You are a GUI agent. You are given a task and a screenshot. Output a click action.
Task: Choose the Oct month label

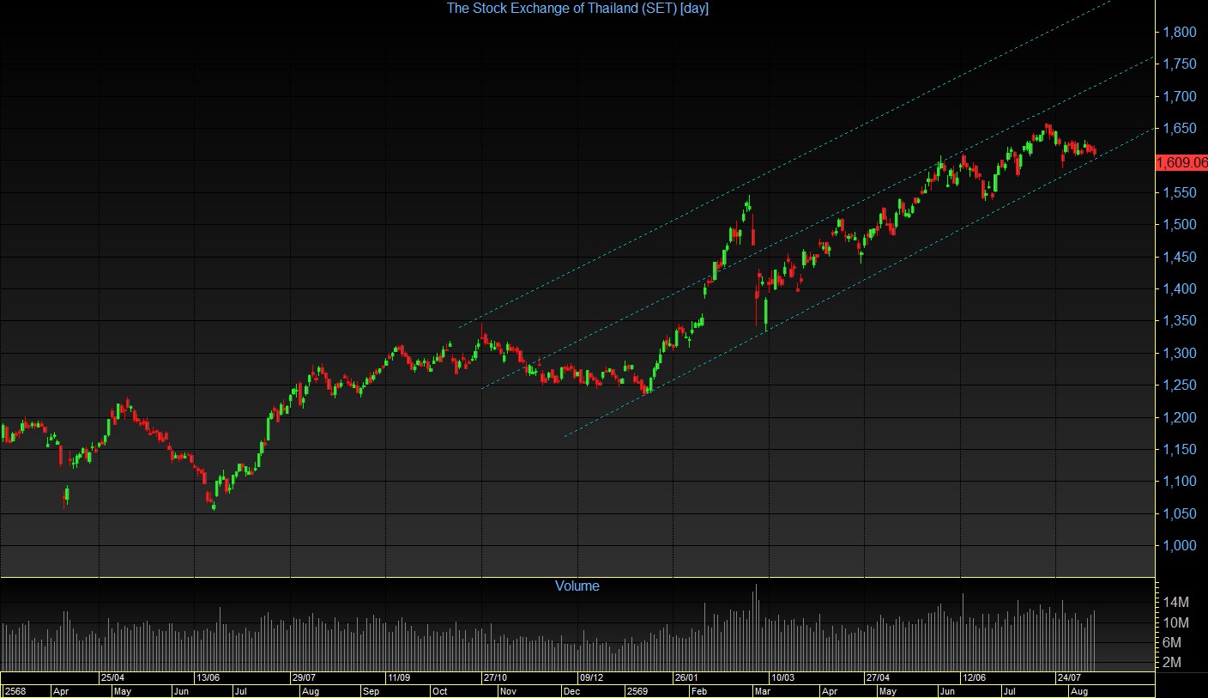[439, 691]
